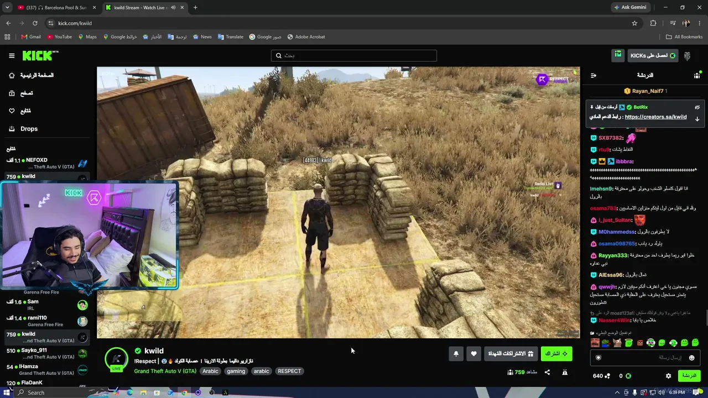Image resolution: width=708 pixels, height=398 pixels.
Task: Open the KICKs balance icon
Action: 628,376
